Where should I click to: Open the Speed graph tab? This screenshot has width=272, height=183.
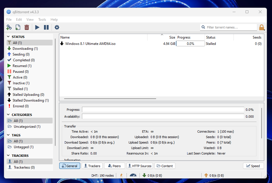pyautogui.click(x=253, y=166)
